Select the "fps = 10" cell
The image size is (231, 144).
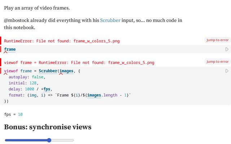(13, 114)
